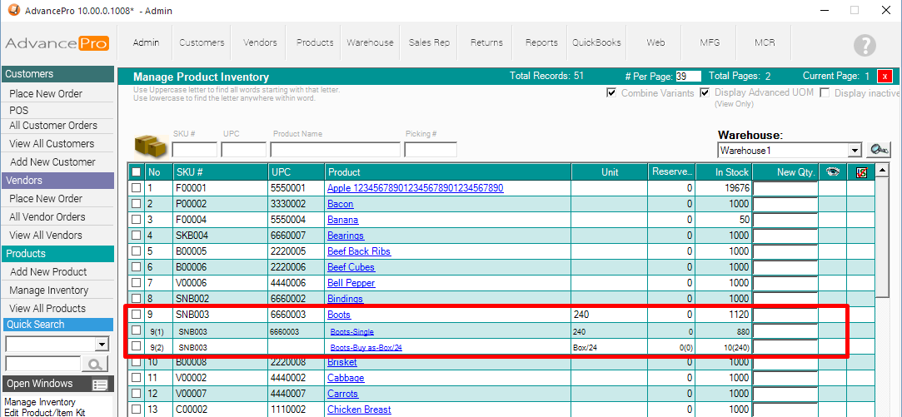Open the help question mark icon

pyautogui.click(x=865, y=46)
